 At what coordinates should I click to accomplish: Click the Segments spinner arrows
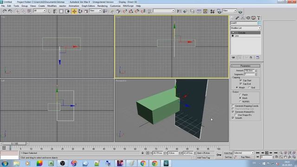[x=256, y=74]
